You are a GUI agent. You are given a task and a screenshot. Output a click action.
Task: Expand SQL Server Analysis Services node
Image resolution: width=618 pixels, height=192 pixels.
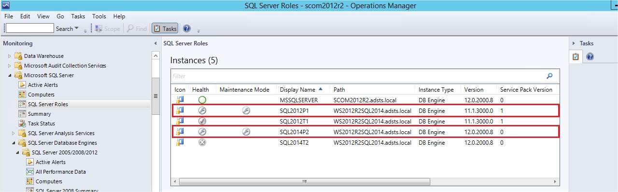[x=13, y=133]
